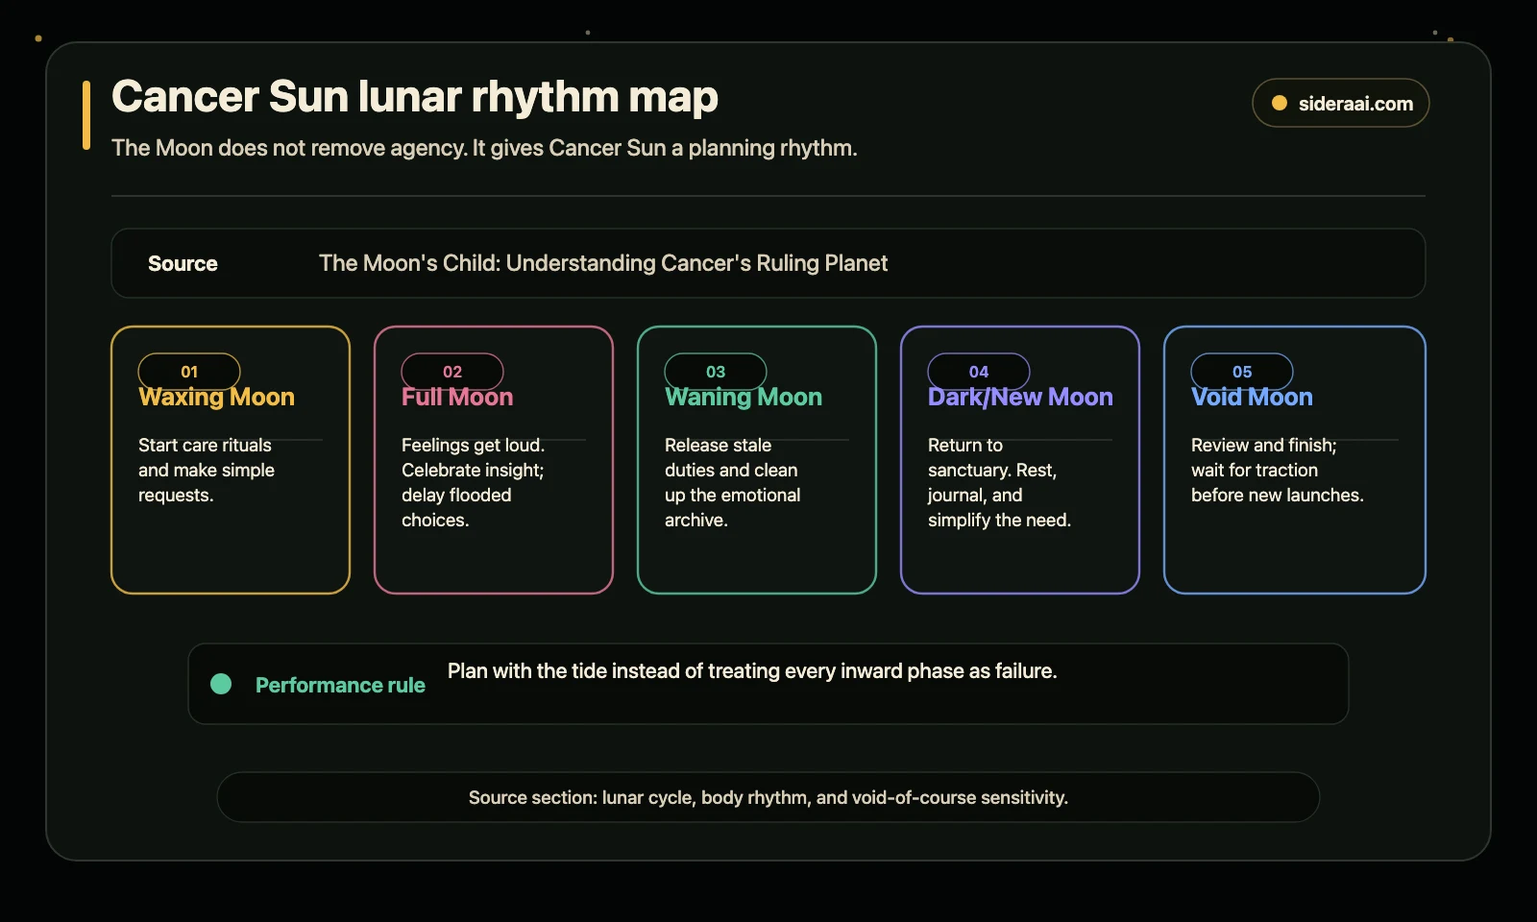Select the Return to sanctuary description
The width and height of the screenshot is (1537, 922).
(999, 482)
